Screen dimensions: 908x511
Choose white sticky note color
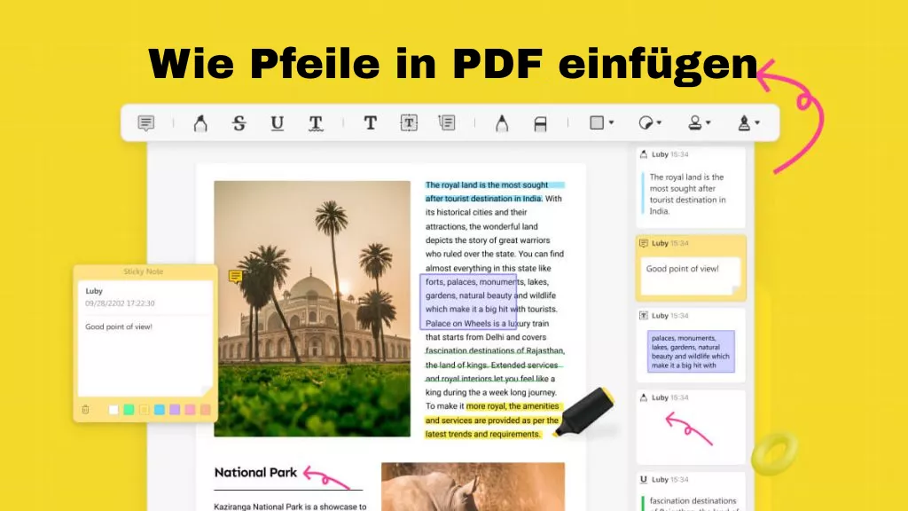[113, 410]
